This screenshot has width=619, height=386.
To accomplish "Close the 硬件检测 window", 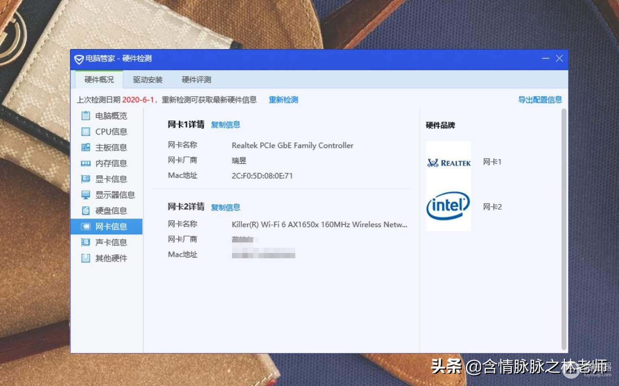I will [x=559, y=58].
